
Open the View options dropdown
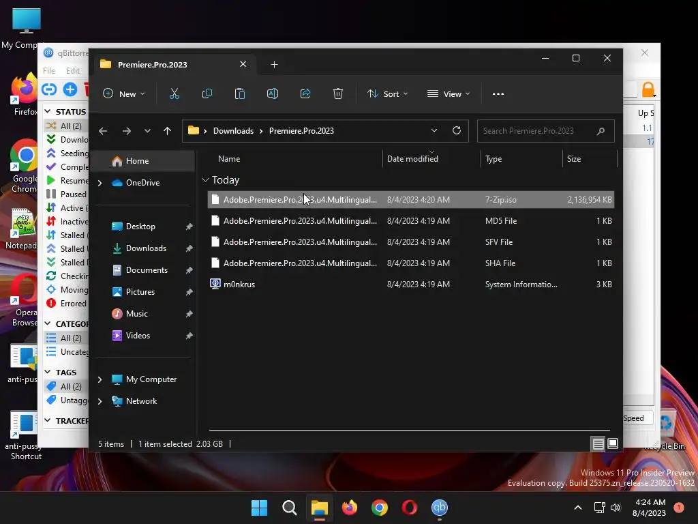(449, 94)
